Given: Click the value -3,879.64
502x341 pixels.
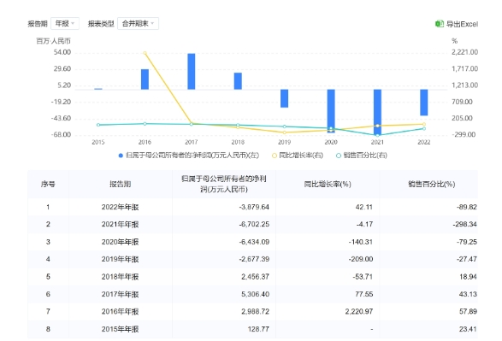Looking at the screenshot, I should point(254,207).
